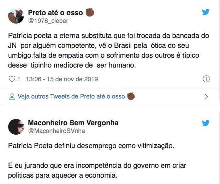This screenshot has width=220, height=184.
Task: Expand the chevron arrow for more tweets
Action: [x=207, y=97]
